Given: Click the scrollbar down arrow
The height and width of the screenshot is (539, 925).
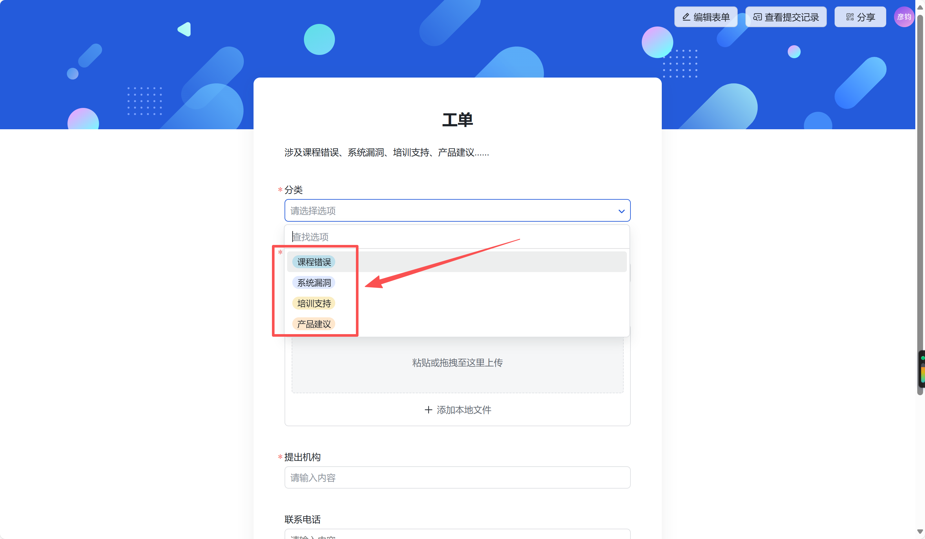Looking at the screenshot, I should [920, 531].
